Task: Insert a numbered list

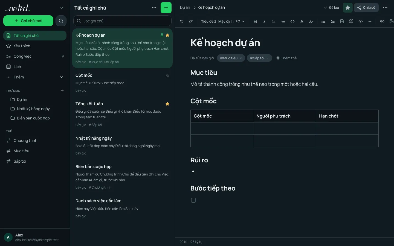Action: [x=333, y=21]
